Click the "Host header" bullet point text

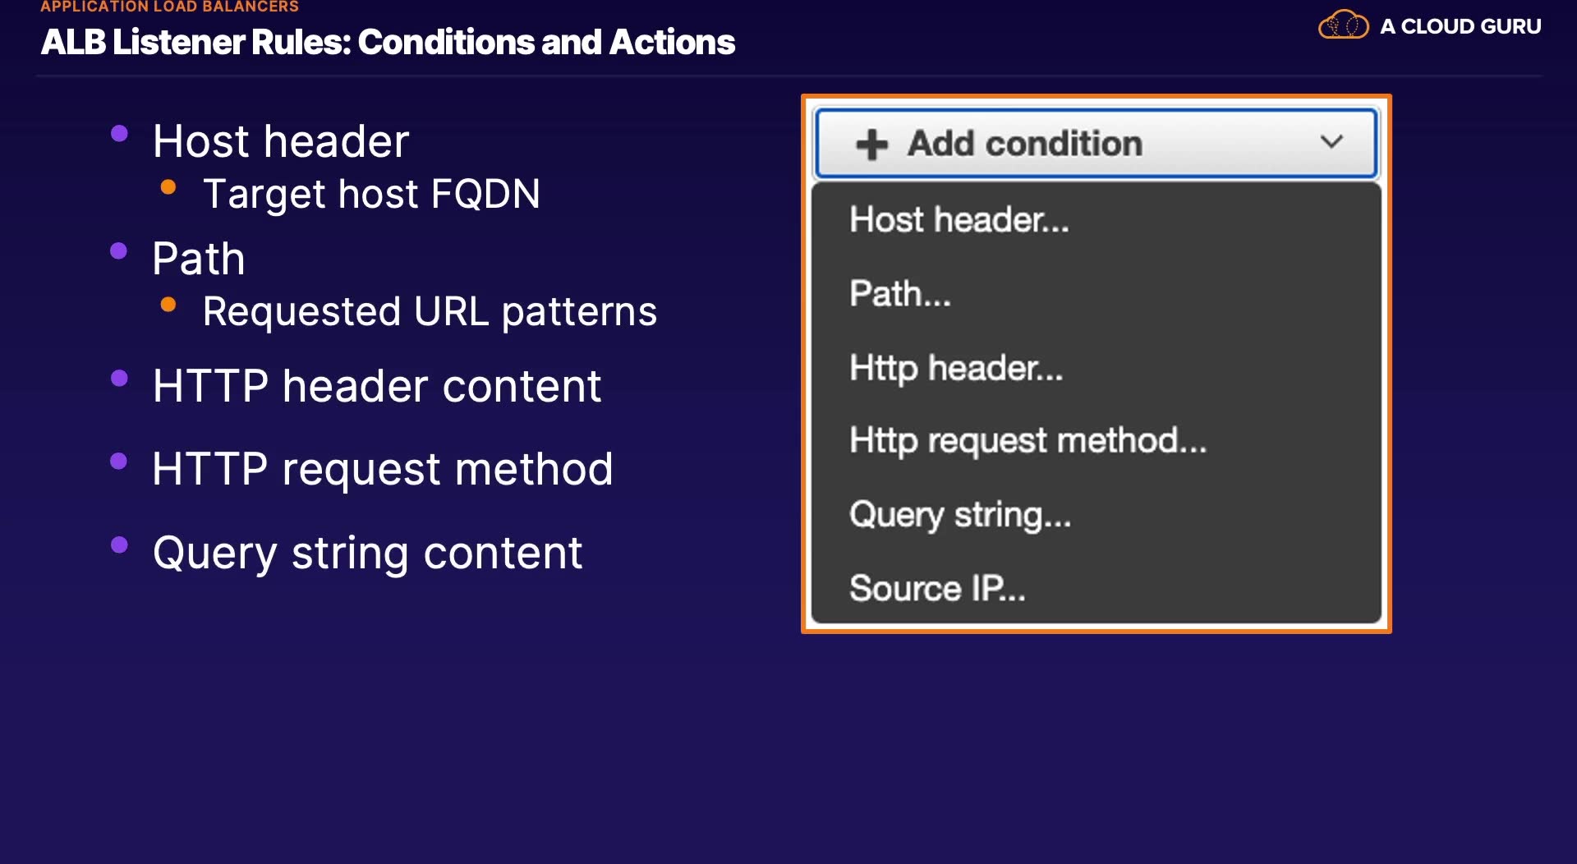[280, 141]
